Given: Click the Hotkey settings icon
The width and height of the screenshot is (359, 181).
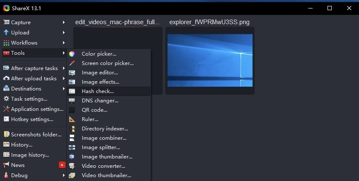Looking at the screenshot, I should pyautogui.click(x=6, y=119).
